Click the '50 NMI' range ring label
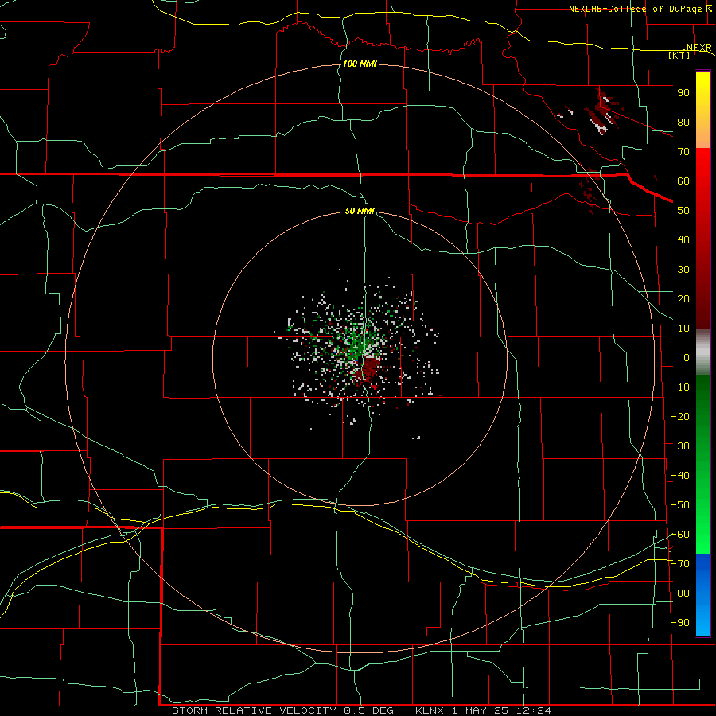Viewport: 716px width, 716px height. [x=360, y=211]
